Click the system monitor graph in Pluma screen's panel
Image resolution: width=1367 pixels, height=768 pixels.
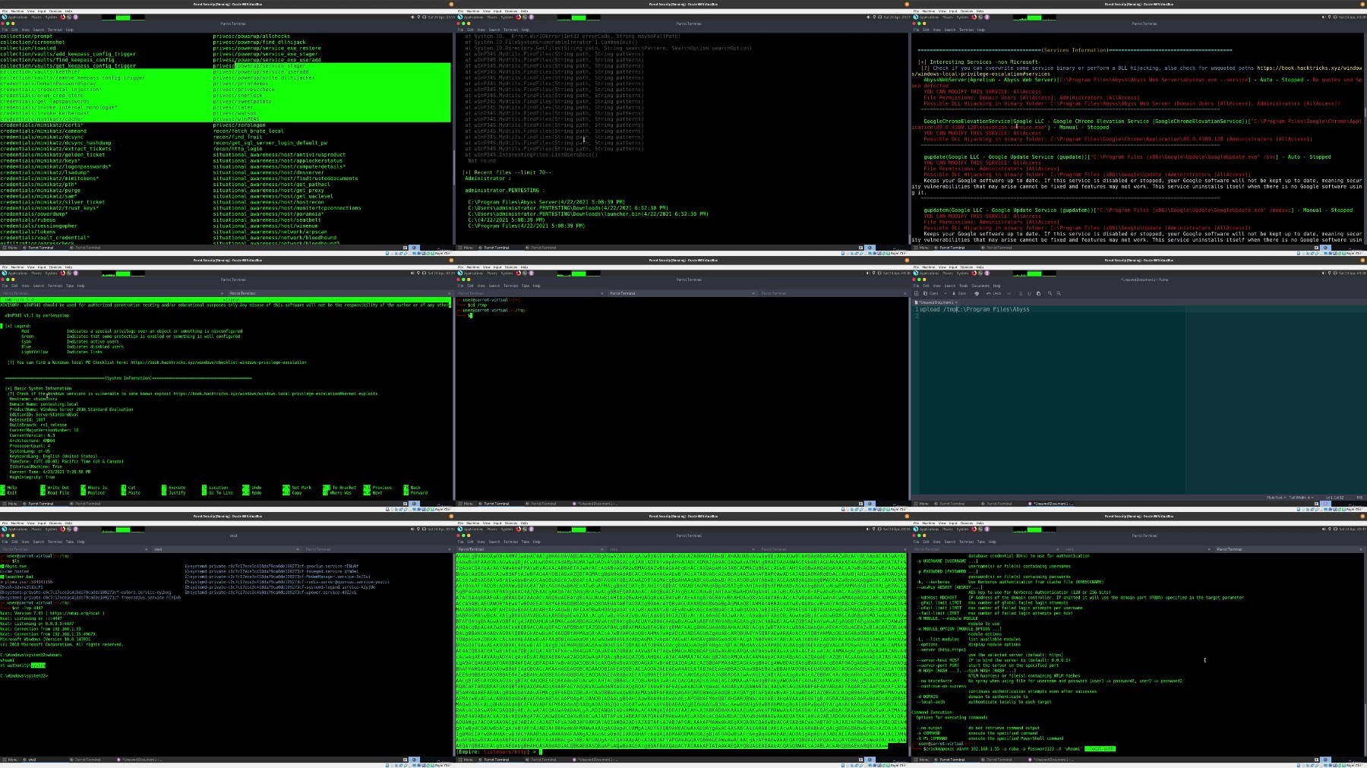(1034, 273)
